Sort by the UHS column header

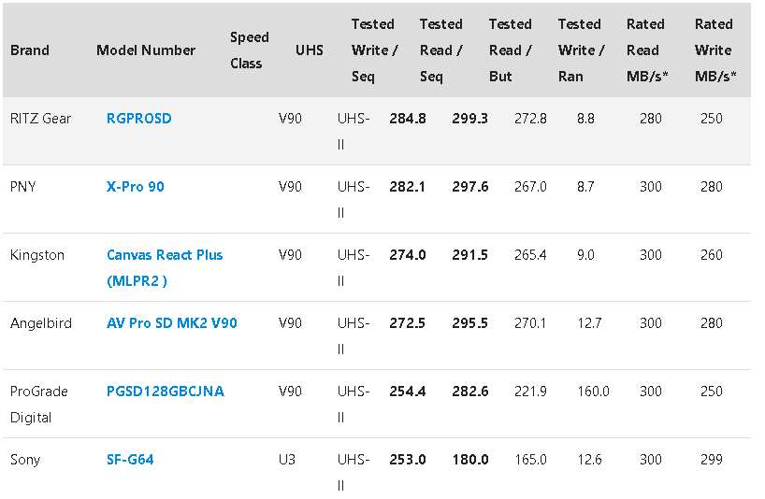(310, 50)
